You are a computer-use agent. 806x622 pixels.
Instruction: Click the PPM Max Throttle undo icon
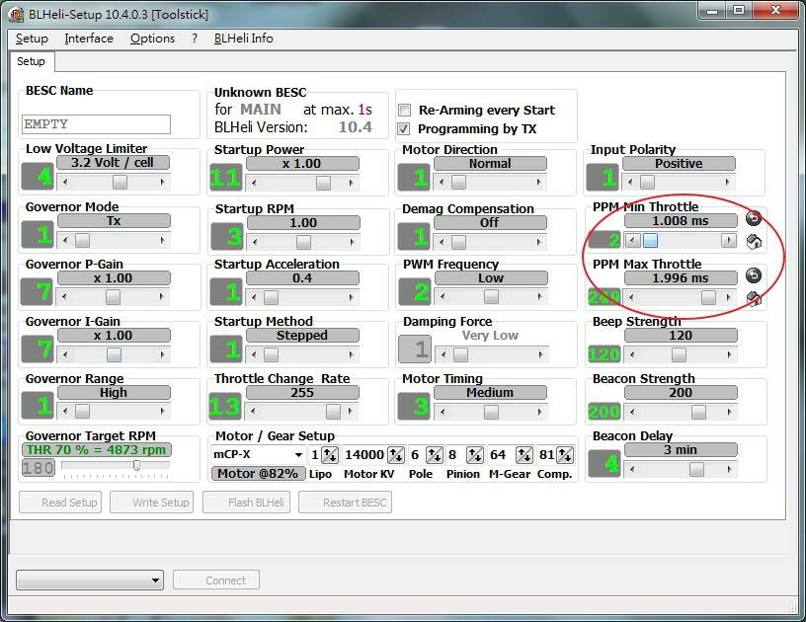(x=754, y=276)
